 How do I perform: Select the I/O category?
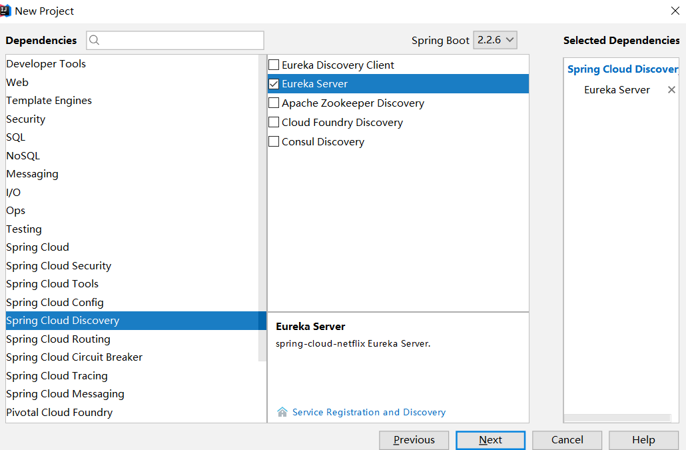coord(132,193)
